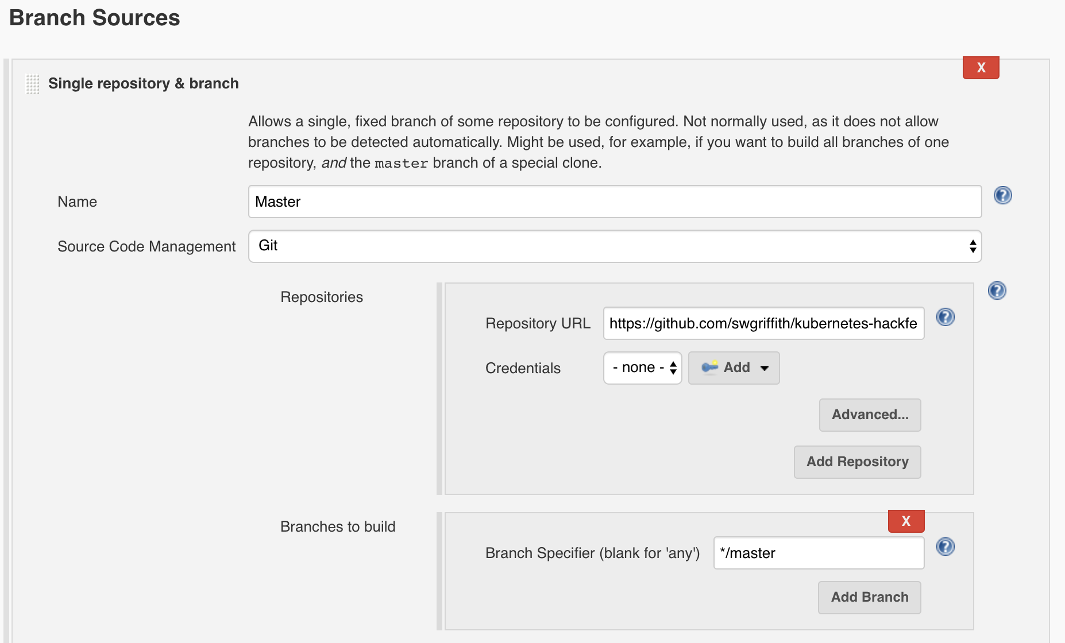Click the Name label
The width and height of the screenshot is (1065, 643).
[x=77, y=202]
